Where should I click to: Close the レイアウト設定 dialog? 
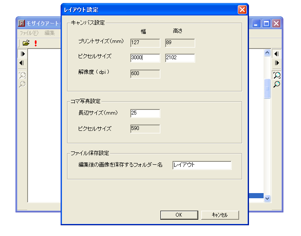(x=242, y=9)
